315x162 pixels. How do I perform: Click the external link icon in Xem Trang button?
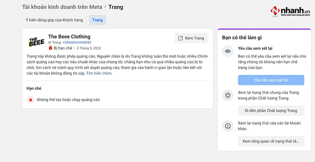(x=181, y=38)
